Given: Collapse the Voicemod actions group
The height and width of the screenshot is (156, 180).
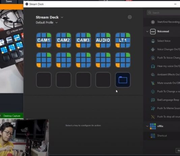Looking at the screenshot, I should [147, 31].
